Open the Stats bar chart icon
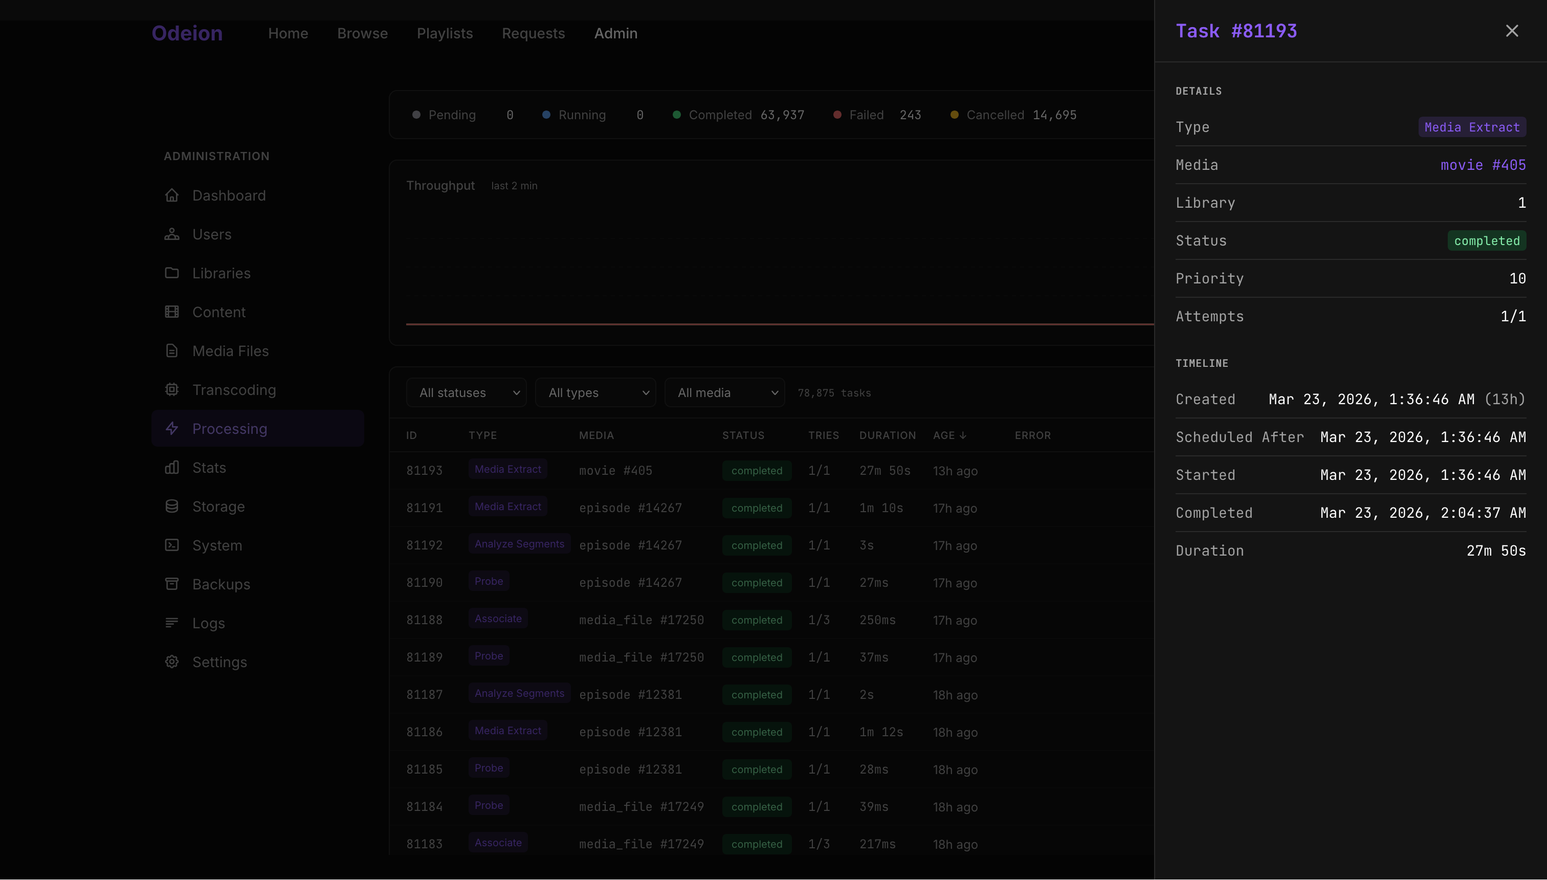1547x880 pixels. (171, 467)
